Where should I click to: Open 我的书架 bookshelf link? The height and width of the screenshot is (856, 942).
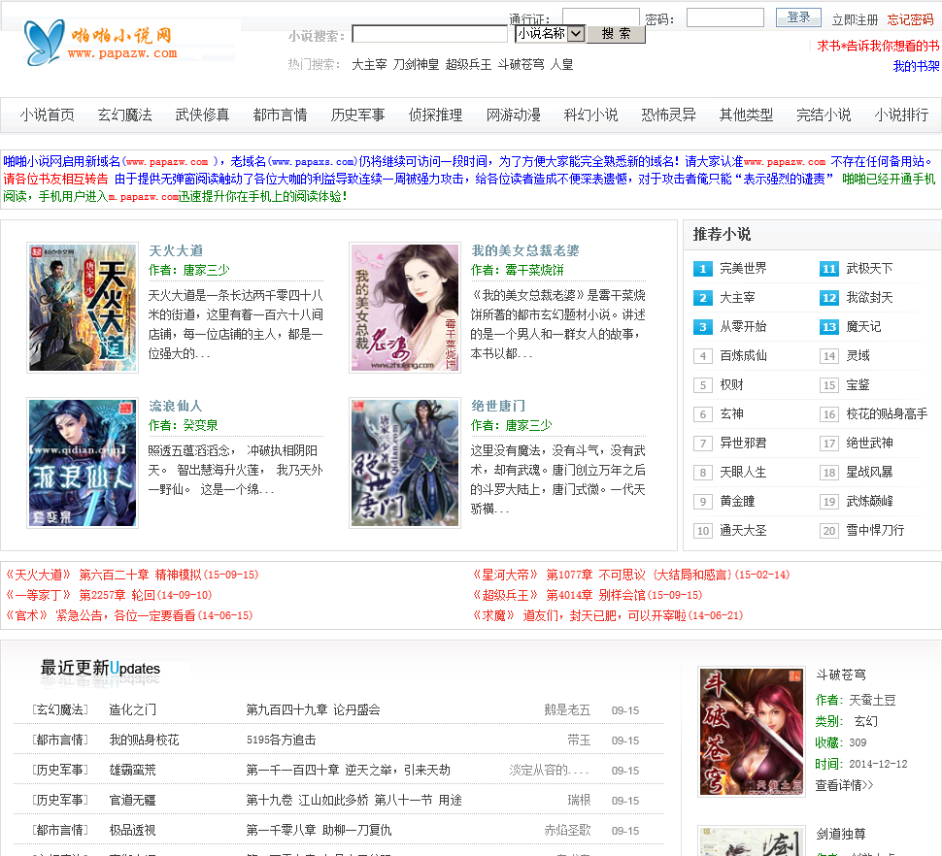(916, 66)
